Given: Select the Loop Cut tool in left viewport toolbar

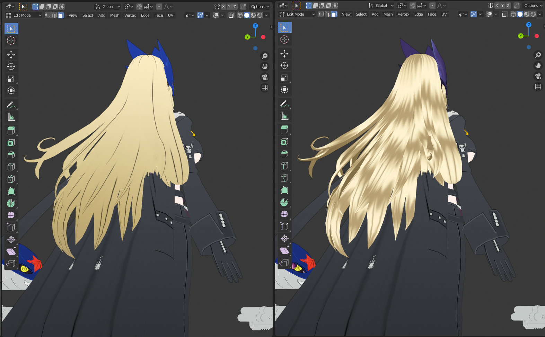Looking at the screenshot, I should 11,167.
